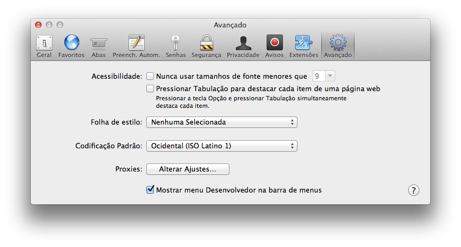Enable minimum font size checkbox
This screenshot has width=461, height=247.
pyautogui.click(x=150, y=77)
